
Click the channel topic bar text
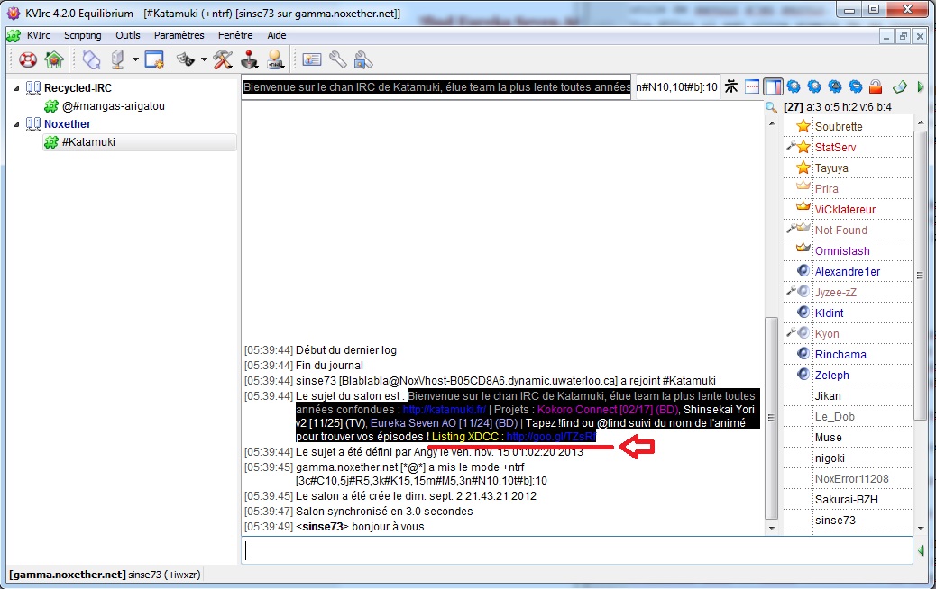pyautogui.click(x=436, y=87)
